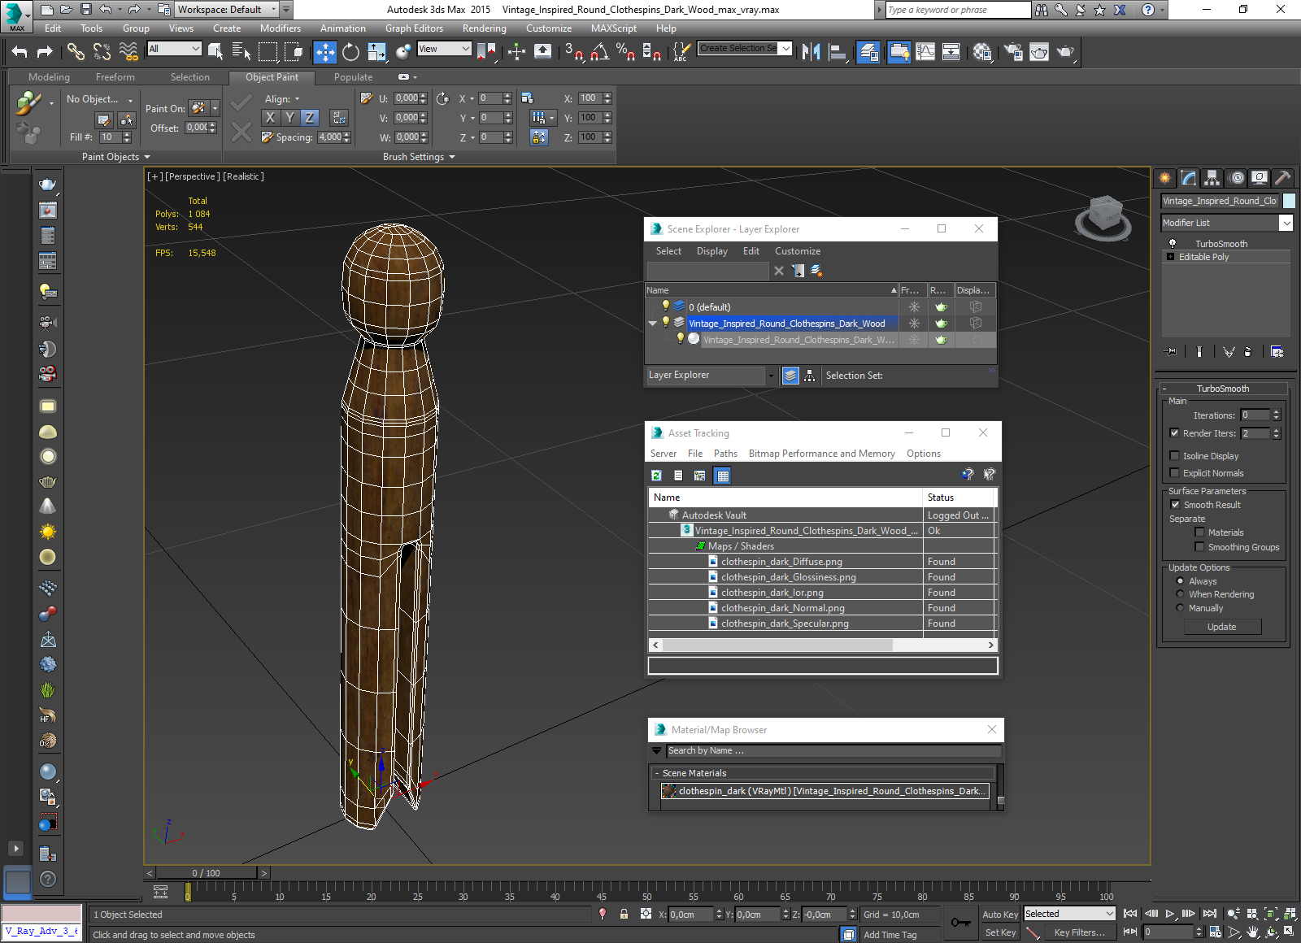Go to the start frame

point(1130,914)
